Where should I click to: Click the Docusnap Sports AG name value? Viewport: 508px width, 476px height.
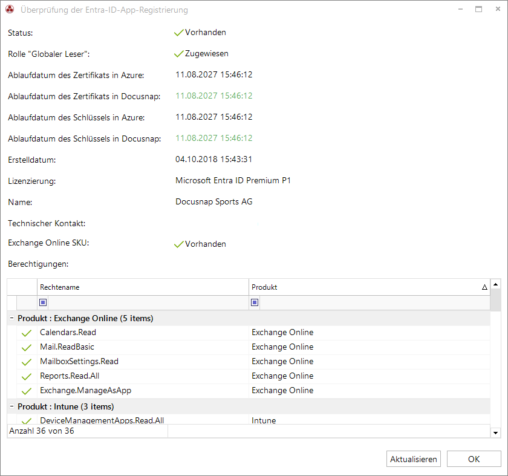(x=214, y=201)
